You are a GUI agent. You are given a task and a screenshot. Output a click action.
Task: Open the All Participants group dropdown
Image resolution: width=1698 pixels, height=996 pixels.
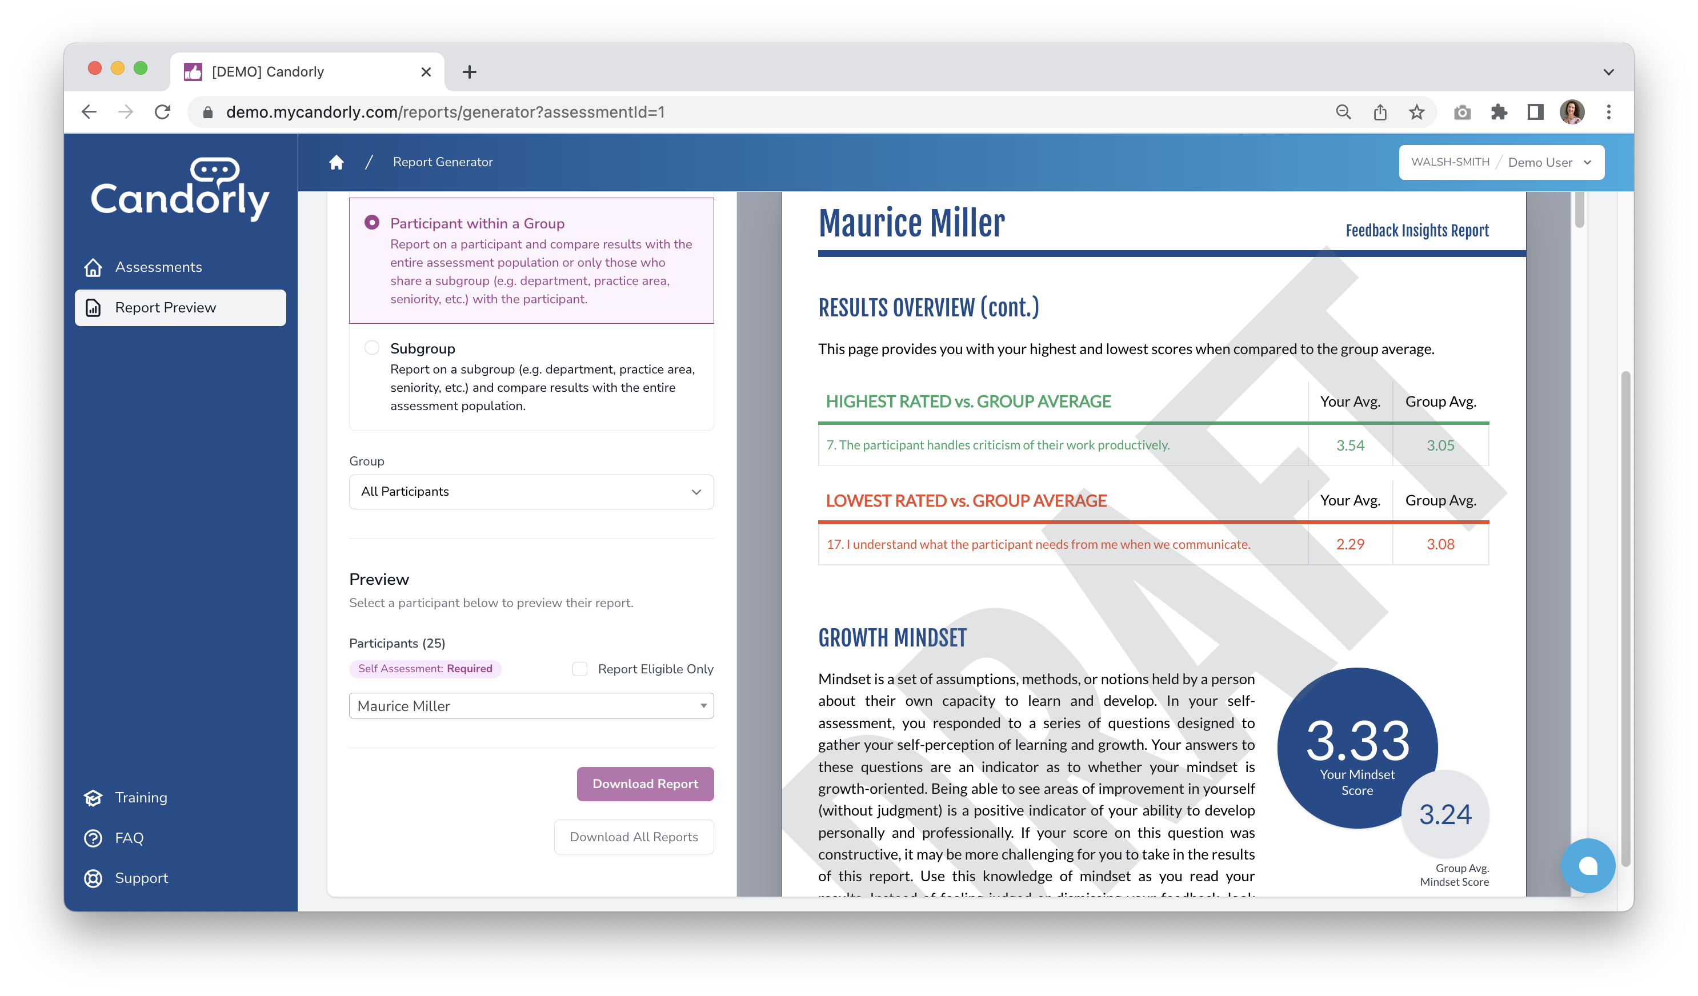point(531,492)
